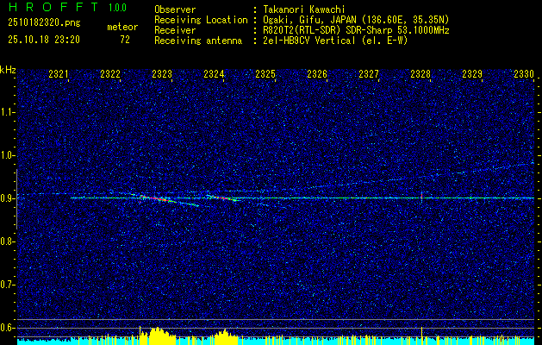Click the HROFFT title text
The width and height of the screenshot is (542, 345).
pyautogui.click(x=53, y=7)
